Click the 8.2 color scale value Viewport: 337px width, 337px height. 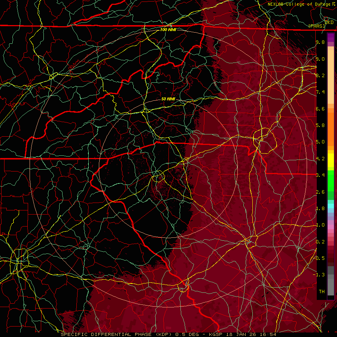(320, 75)
